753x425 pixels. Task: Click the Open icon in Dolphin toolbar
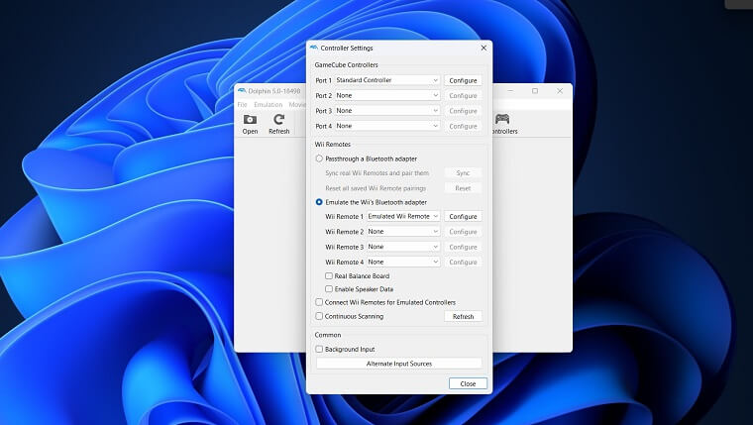[x=250, y=125]
